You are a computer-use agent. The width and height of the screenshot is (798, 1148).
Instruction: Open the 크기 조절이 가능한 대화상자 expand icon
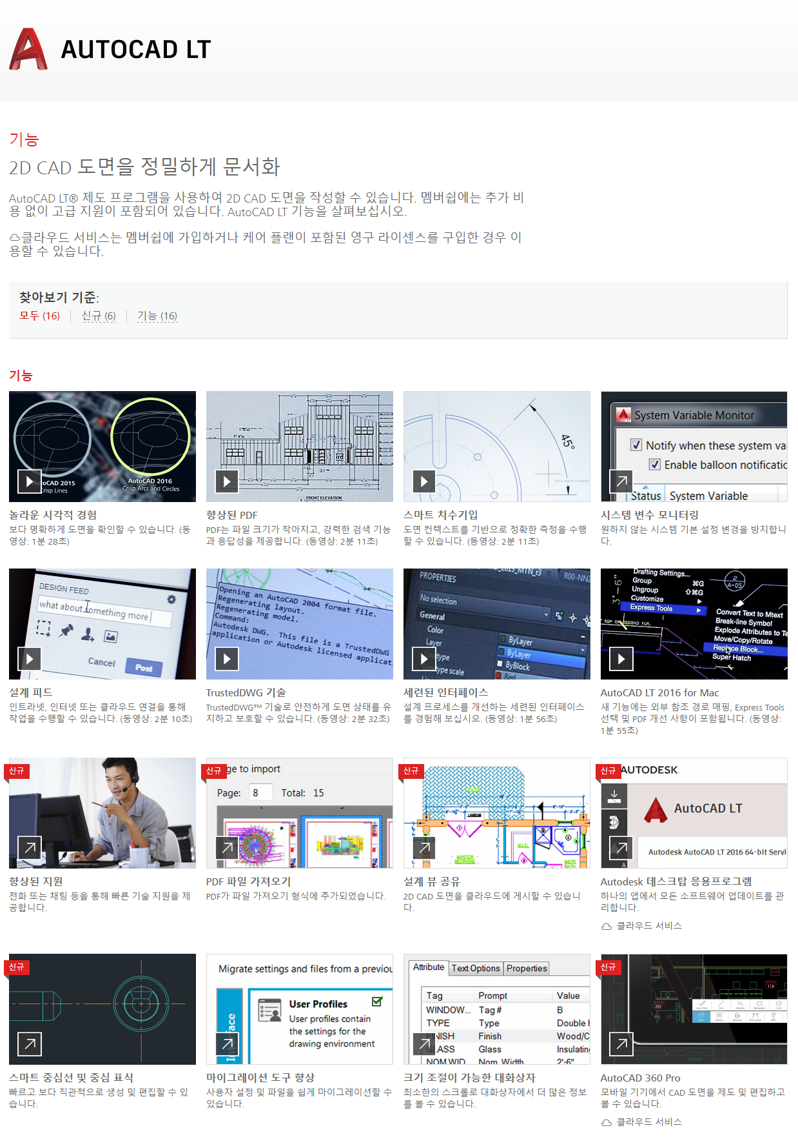pyautogui.click(x=424, y=1044)
